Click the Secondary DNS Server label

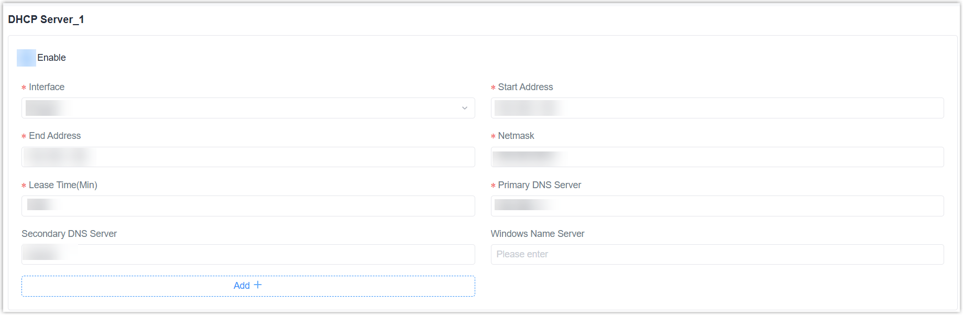pyautogui.click(x=69, y=234)
